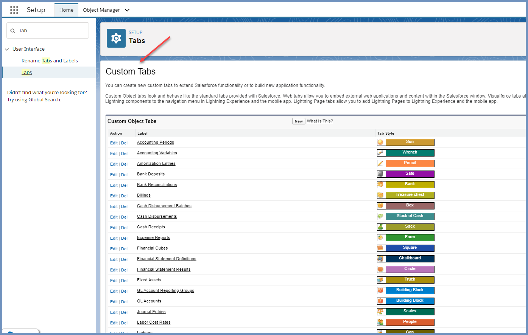
Task: Click the search magnifier icon in Quick Find
Action: tap(13, 31)
